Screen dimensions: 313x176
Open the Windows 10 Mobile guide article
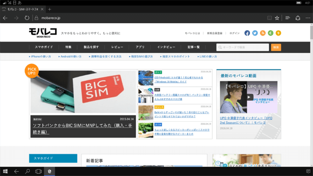[x=179, y=80]
